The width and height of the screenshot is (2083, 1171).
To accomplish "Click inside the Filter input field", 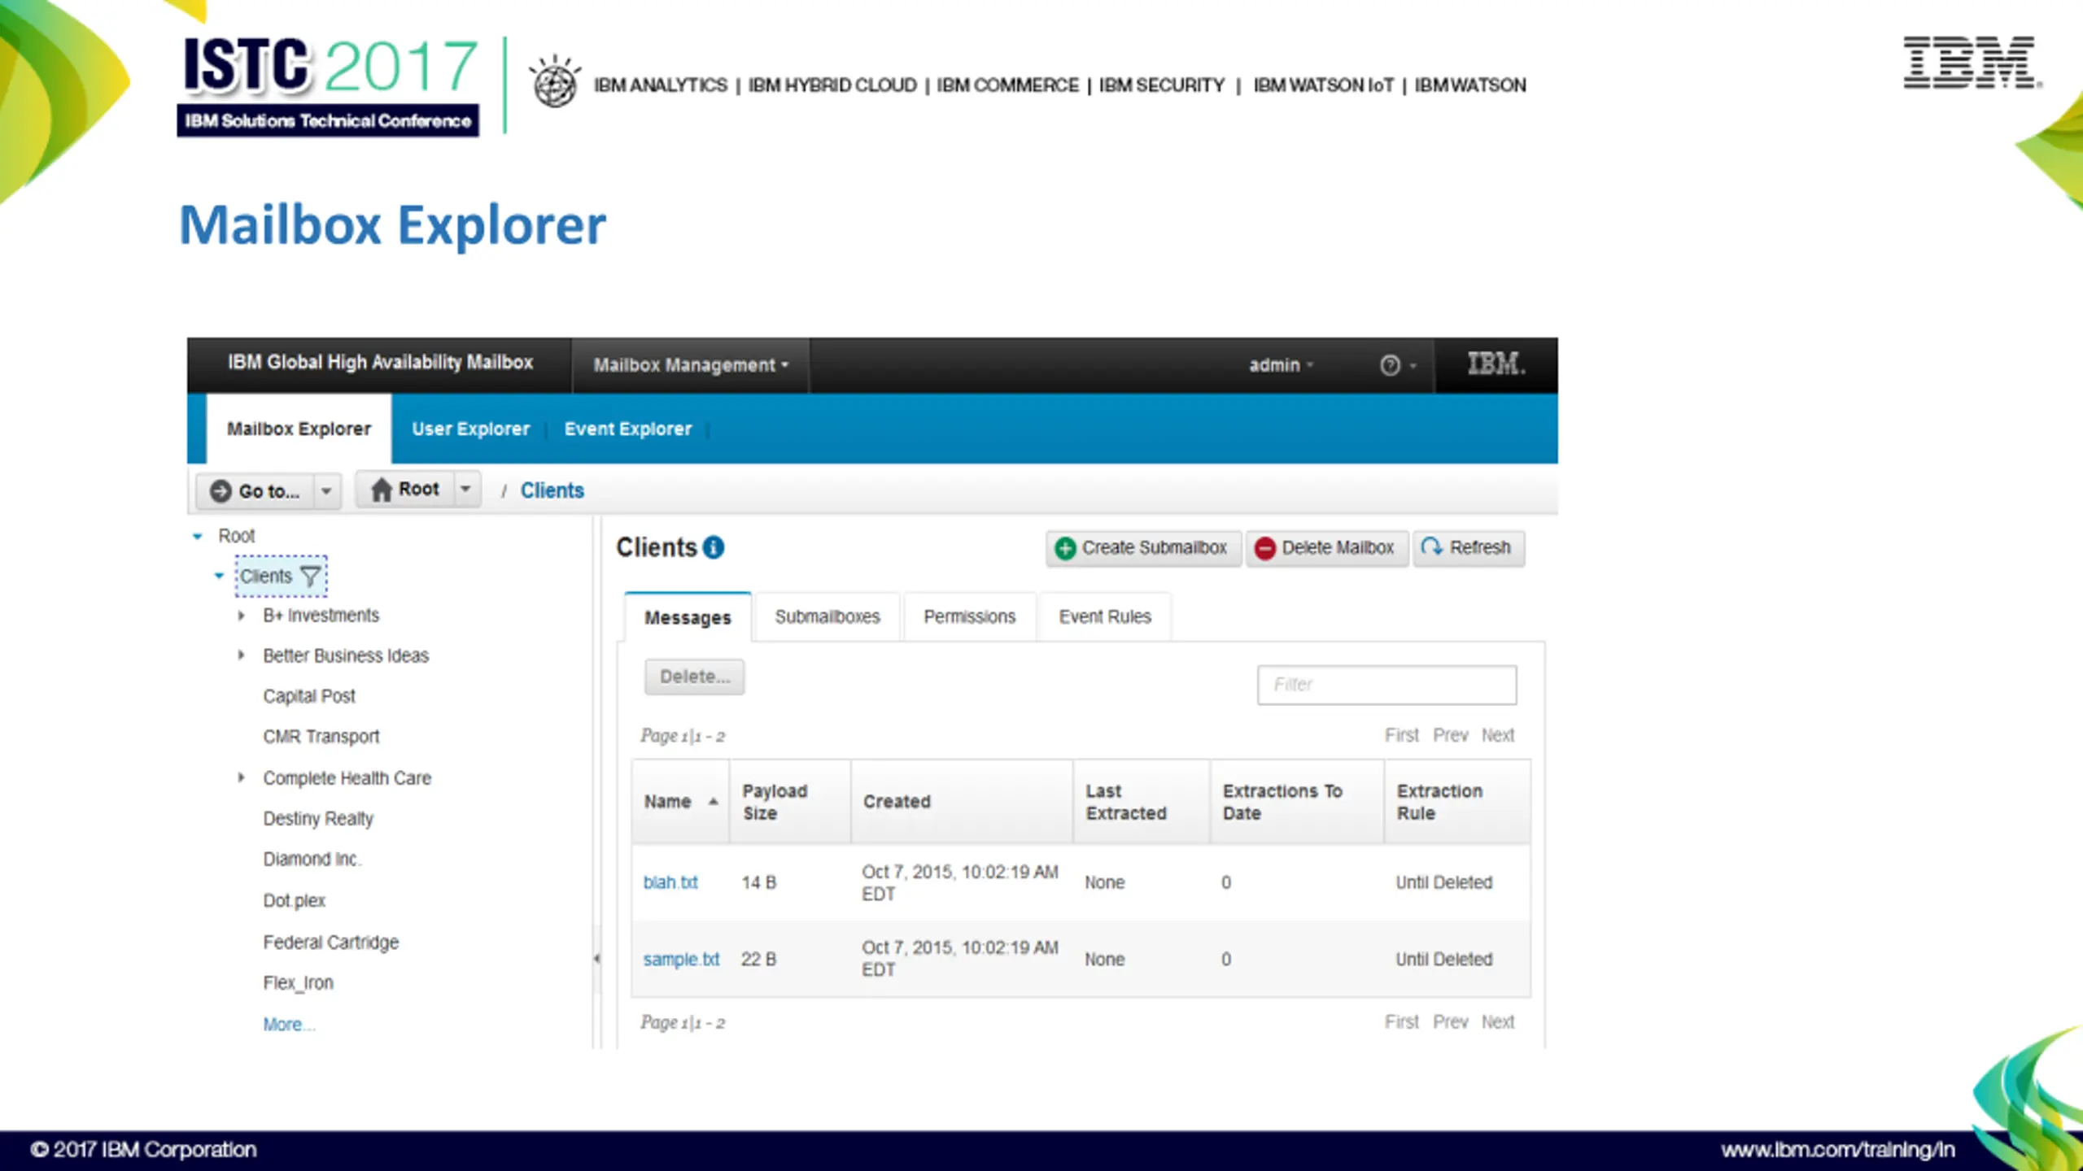I will [x=1386, y=685].
